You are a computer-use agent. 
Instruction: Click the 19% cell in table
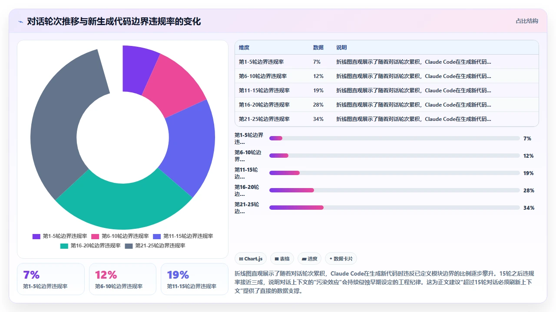pos(318,91)
